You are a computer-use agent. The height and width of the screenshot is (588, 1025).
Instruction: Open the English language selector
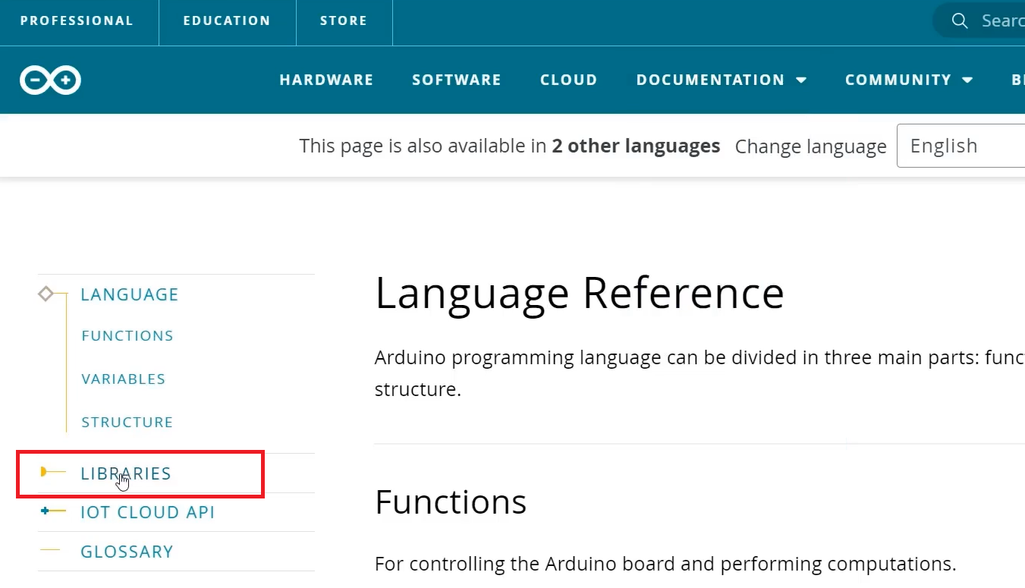tap(961, 146)
